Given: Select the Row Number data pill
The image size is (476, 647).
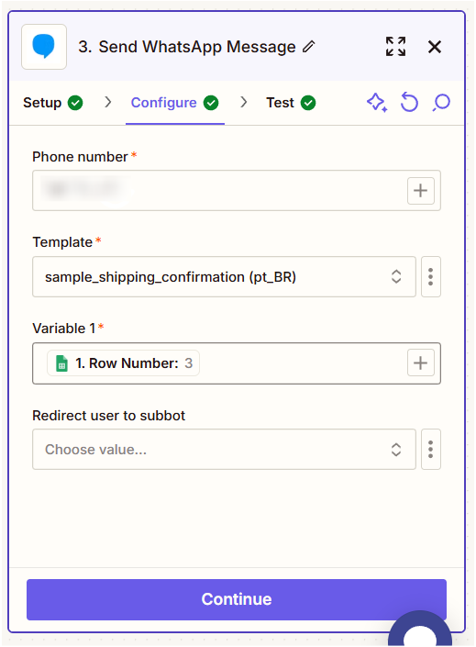Looking at the screenshot, I should pyautogui.click(x=123, y=363).
